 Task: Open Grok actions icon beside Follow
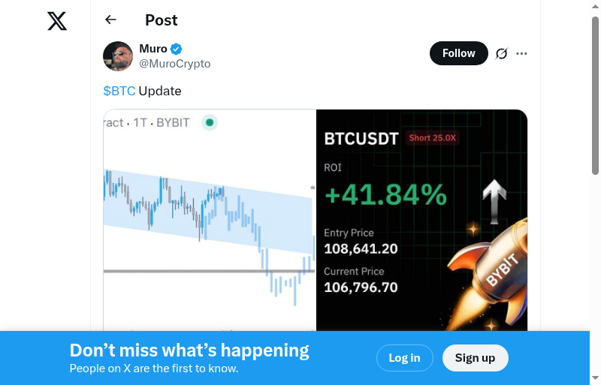(x=502, y=53)
